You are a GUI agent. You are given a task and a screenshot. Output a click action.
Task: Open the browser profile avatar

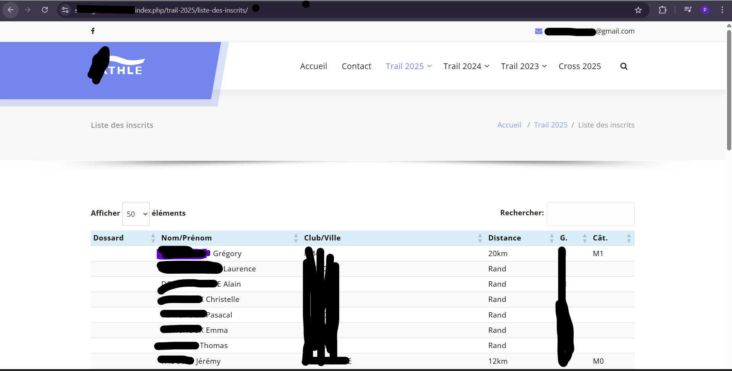tap(705, 10)
